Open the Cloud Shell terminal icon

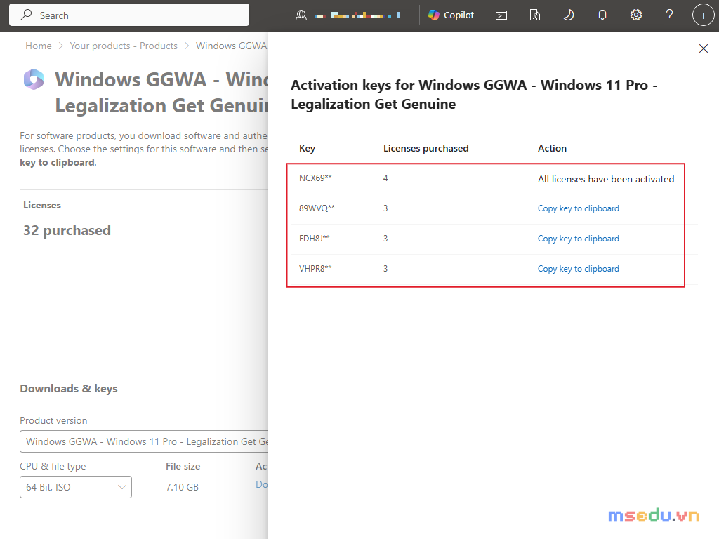(501, 15)
